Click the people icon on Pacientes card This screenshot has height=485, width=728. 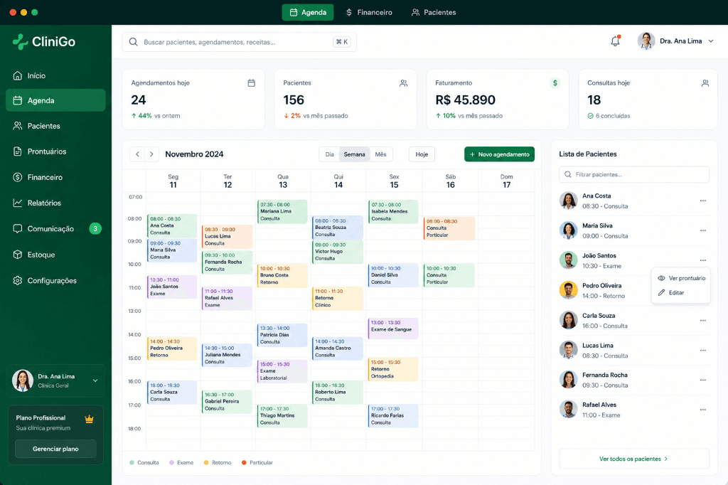404,83
